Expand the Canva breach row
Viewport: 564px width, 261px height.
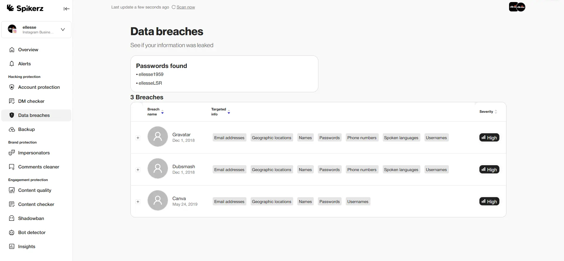[138, 202]
